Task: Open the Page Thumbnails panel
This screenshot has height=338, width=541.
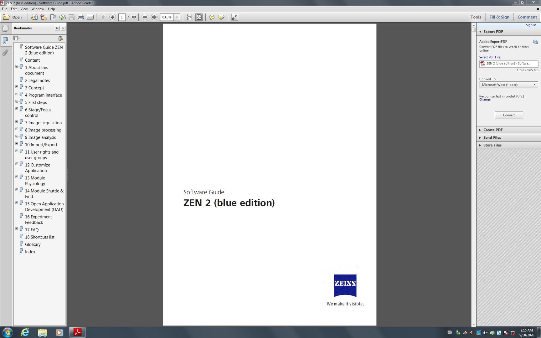Action: point(5,28)
